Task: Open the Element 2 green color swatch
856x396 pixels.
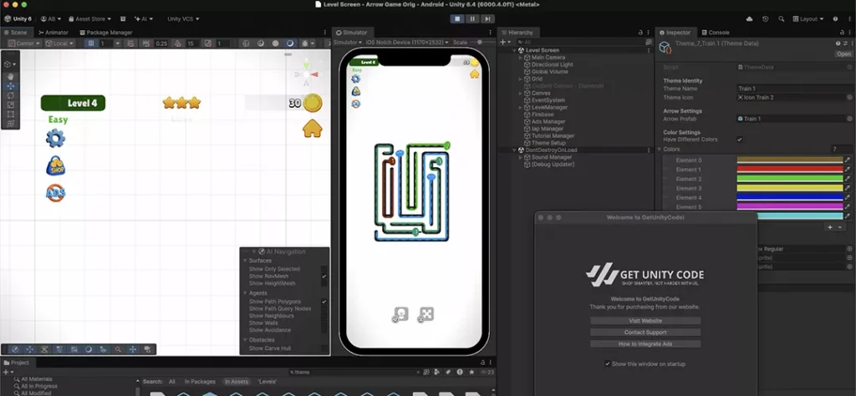Action: click(790, 179)
